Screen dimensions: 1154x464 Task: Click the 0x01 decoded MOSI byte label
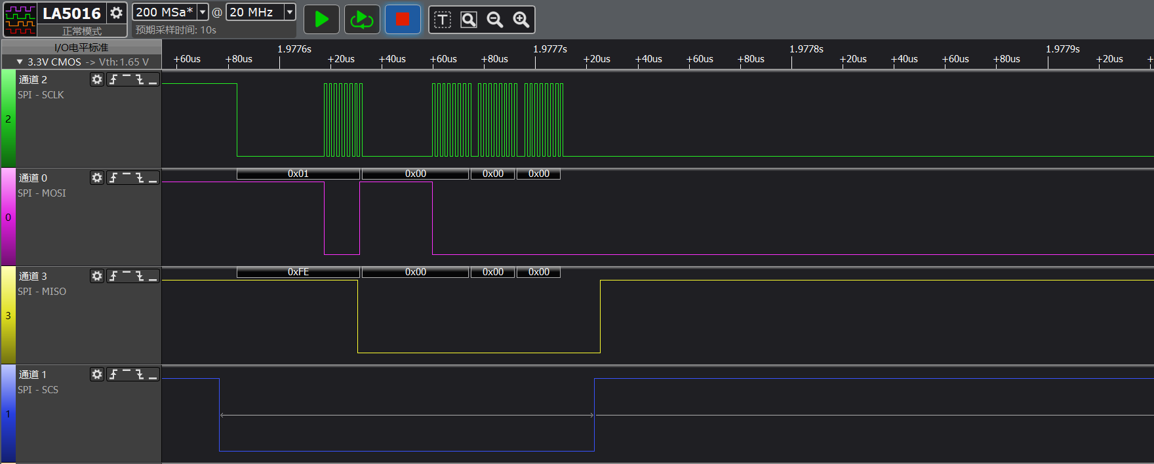coord(298,174)
